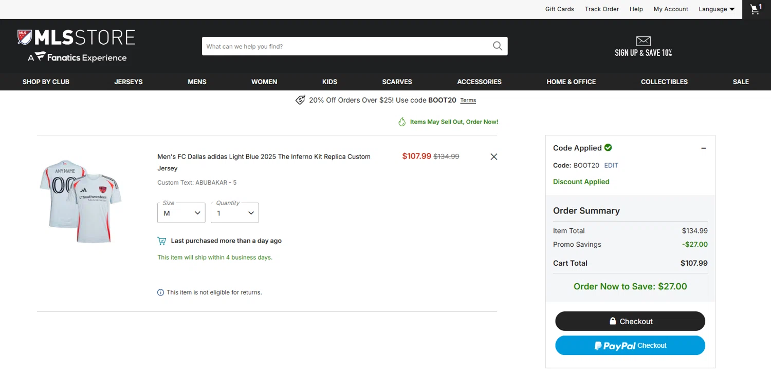Open the shopping cart icon
This screenshot has height=374, width=771.
click(756, 9)
